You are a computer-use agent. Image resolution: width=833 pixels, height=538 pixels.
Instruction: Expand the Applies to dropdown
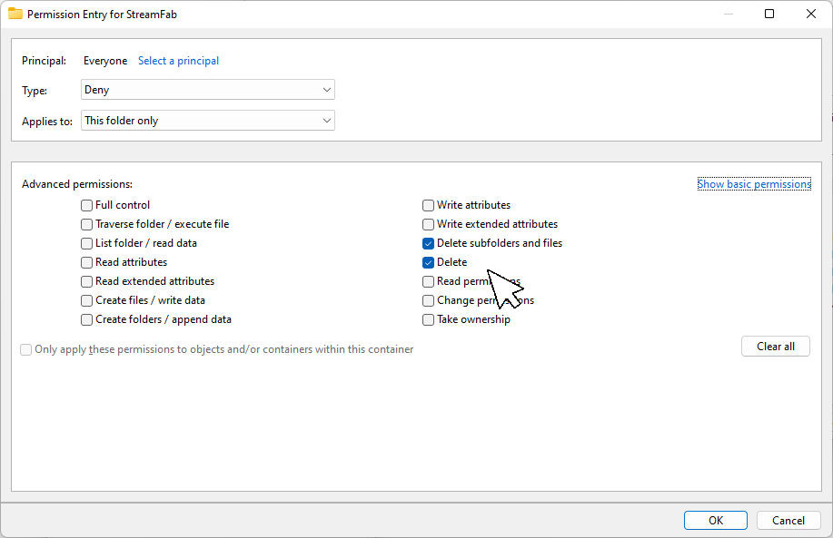208,121
